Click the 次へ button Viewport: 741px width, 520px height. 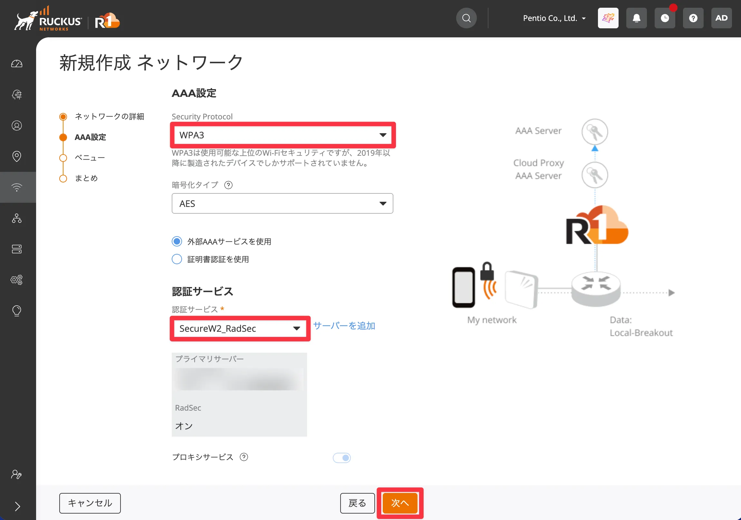tap(400, 503)
